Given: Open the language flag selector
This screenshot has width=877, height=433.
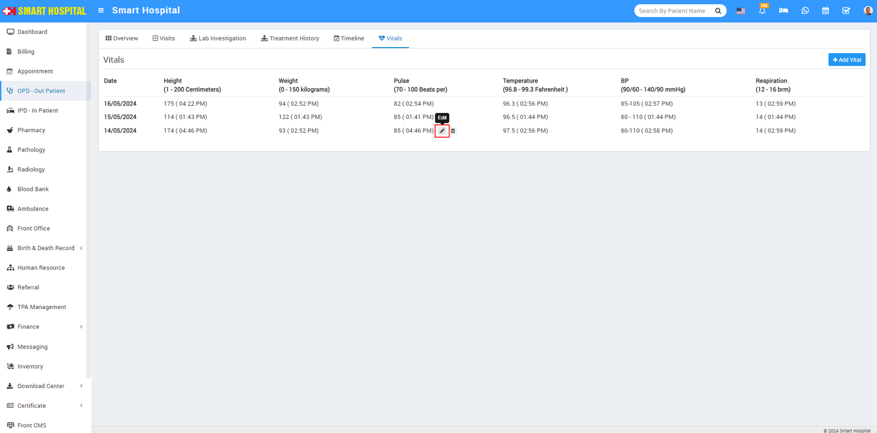Looking at the screenshot, I should pos(741,11).
